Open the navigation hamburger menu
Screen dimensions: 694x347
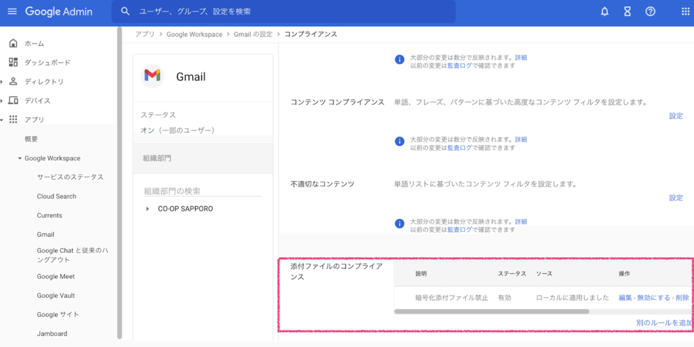pyautogui.click(x=12, y=12)
